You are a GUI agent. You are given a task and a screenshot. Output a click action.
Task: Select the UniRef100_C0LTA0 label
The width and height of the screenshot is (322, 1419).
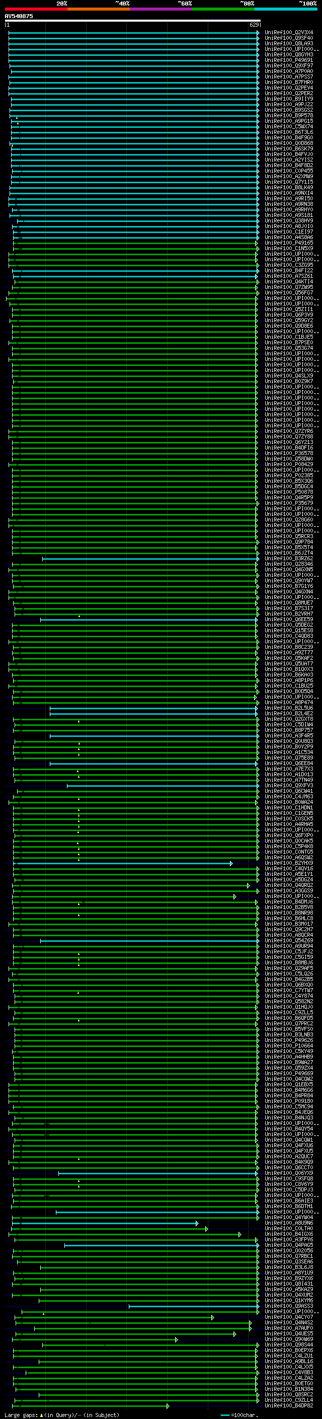point(288,1228)
